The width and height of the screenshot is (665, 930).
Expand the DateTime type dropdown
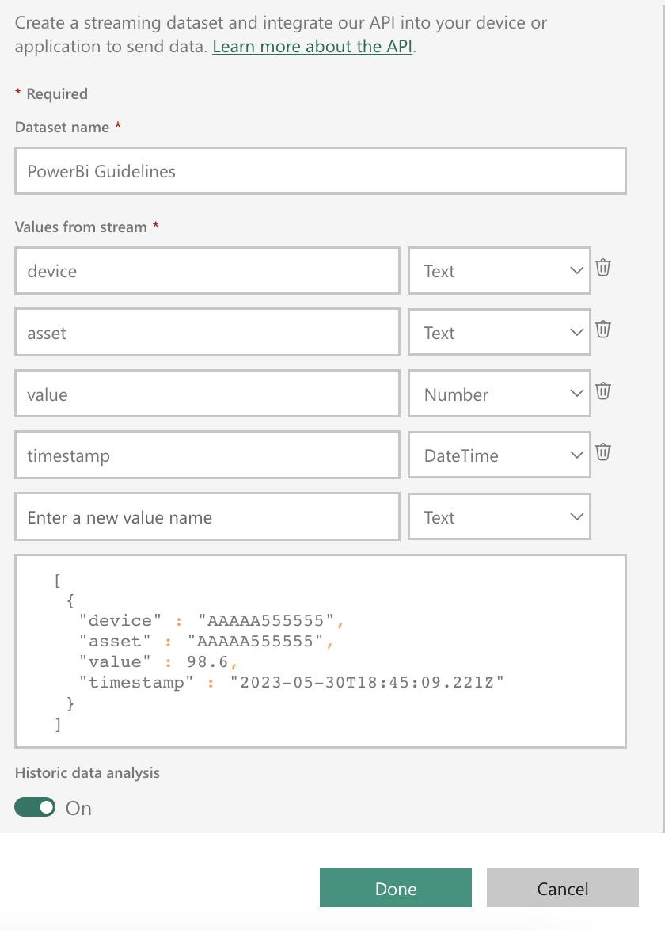pos(499,455)
